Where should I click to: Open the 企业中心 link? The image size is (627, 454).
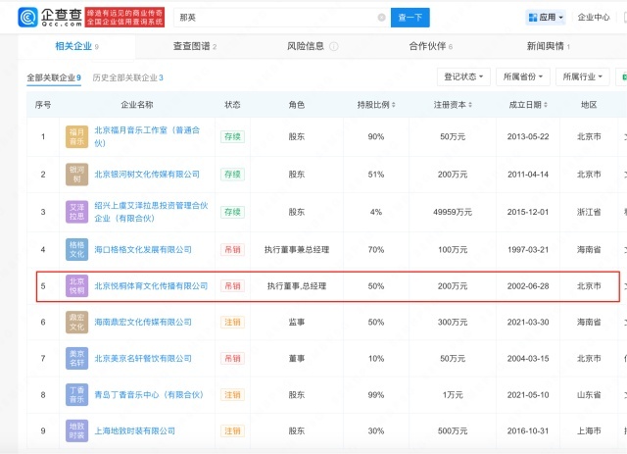[x=594, y=18]
